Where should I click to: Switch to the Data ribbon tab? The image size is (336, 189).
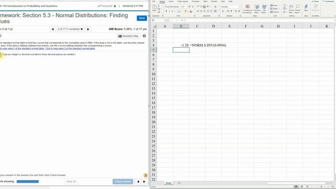[x=205, y=2]
